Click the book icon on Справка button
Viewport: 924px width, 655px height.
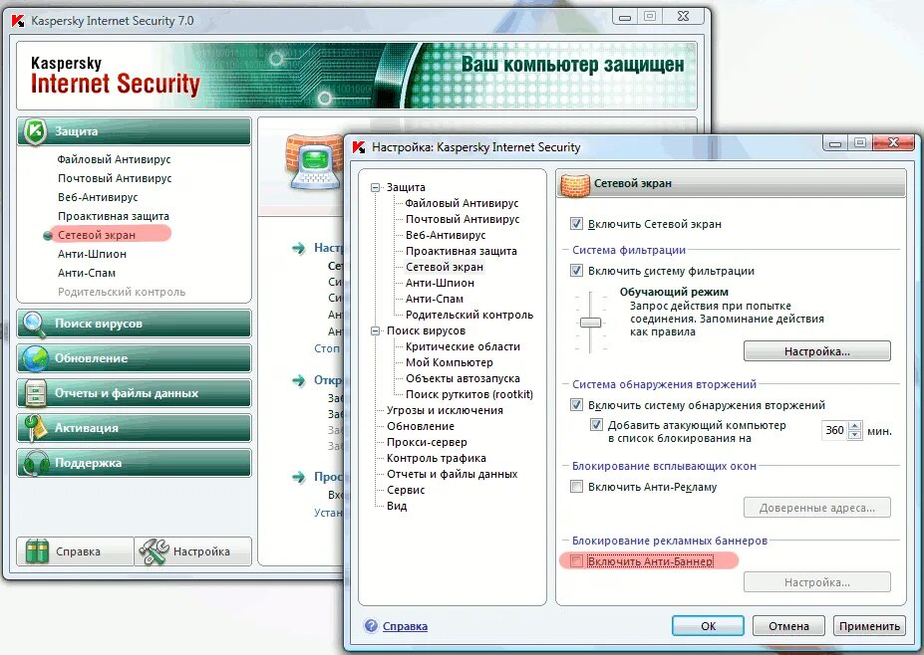point(37,551)
